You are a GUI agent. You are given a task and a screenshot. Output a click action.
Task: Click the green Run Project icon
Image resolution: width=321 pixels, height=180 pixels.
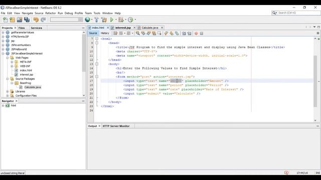[112, 20]
